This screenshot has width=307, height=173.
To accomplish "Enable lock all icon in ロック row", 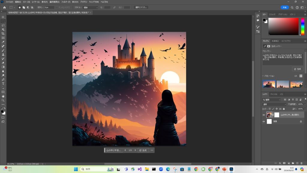I will pyautogui.click(x=284, y=109).
